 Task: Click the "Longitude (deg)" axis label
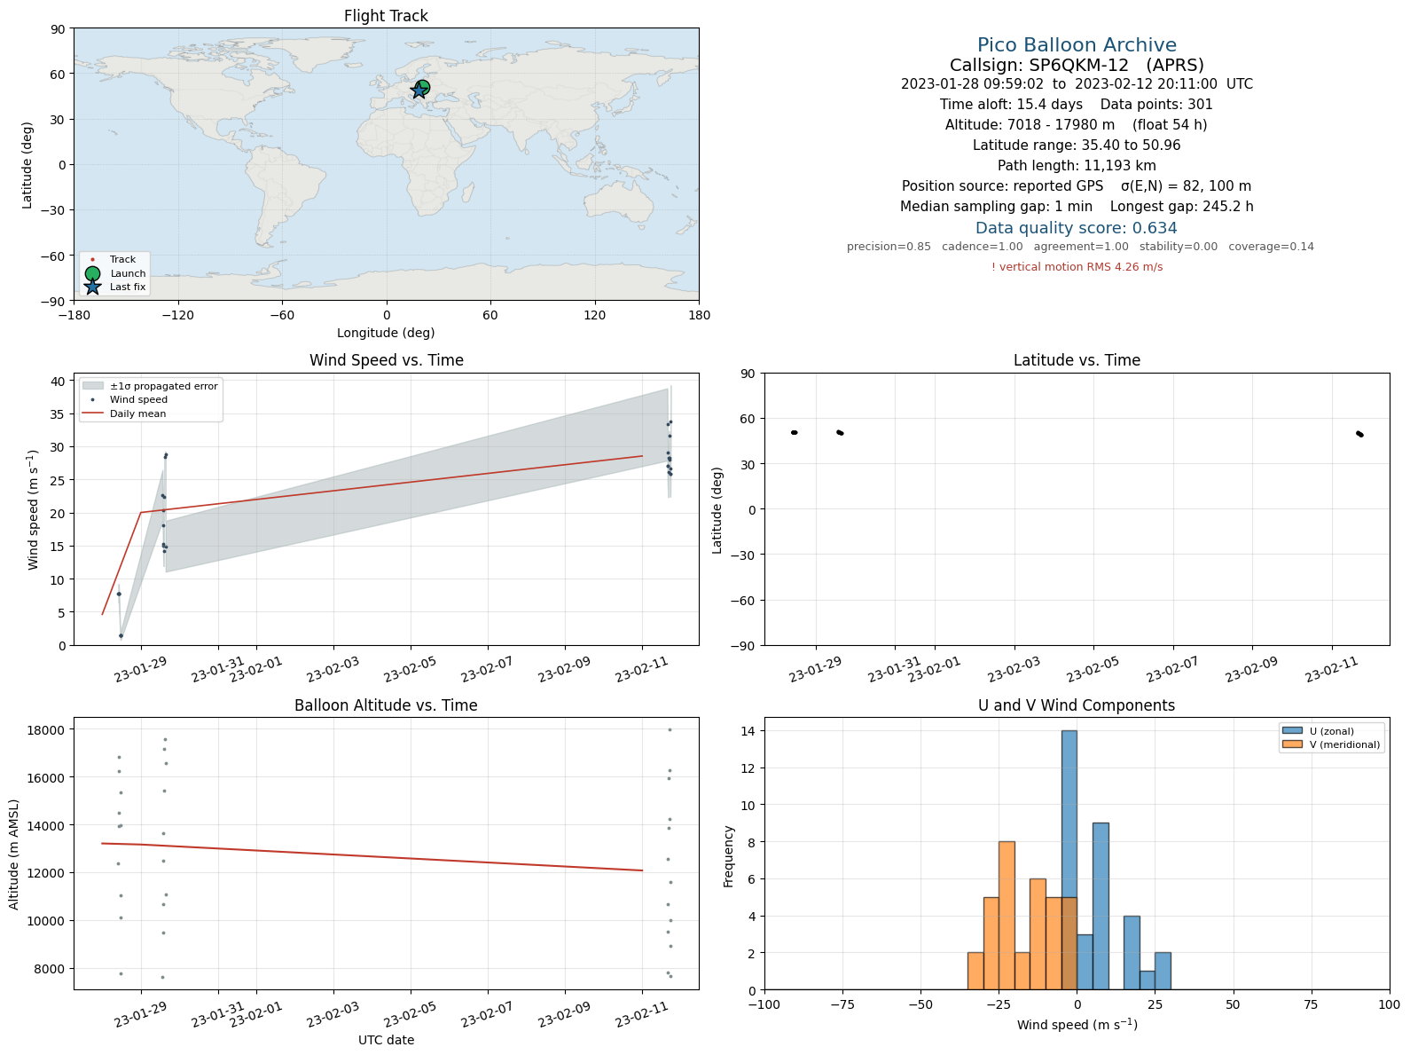click(386, 333)
